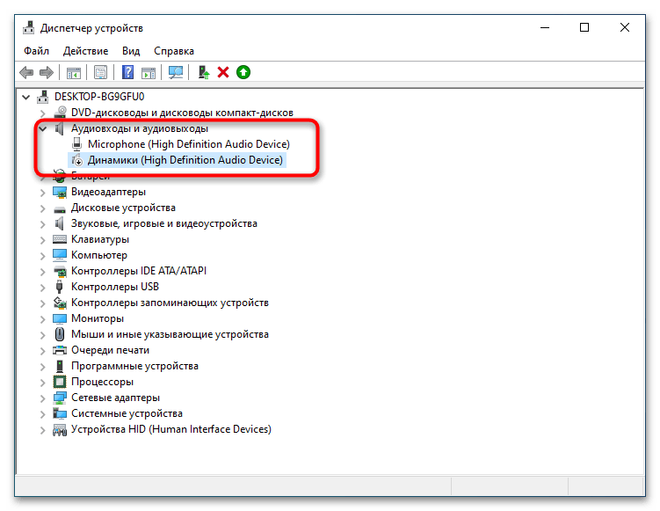
Task: Click the blue Help question mark icon
Action: click(x=127, y=72)
